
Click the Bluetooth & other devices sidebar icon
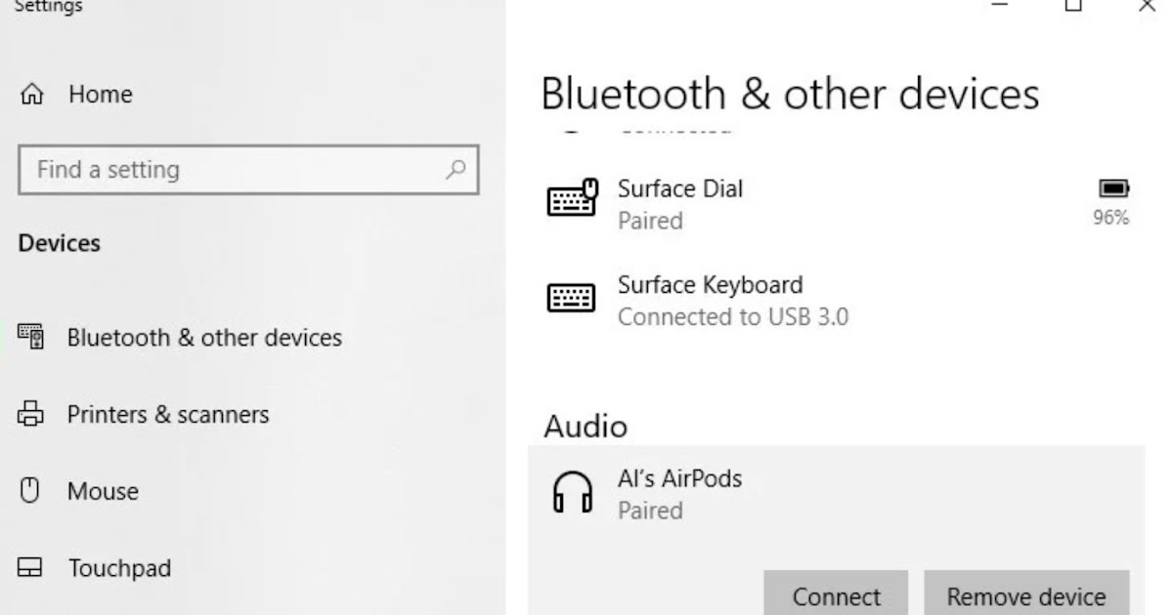32,338
